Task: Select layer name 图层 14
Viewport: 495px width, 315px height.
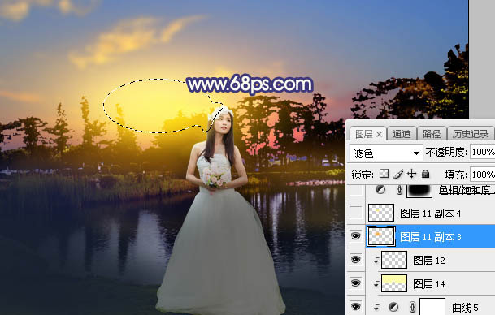Action: [429, 284]
